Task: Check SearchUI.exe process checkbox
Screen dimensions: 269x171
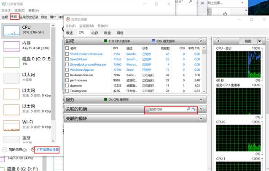Action: 67,59
